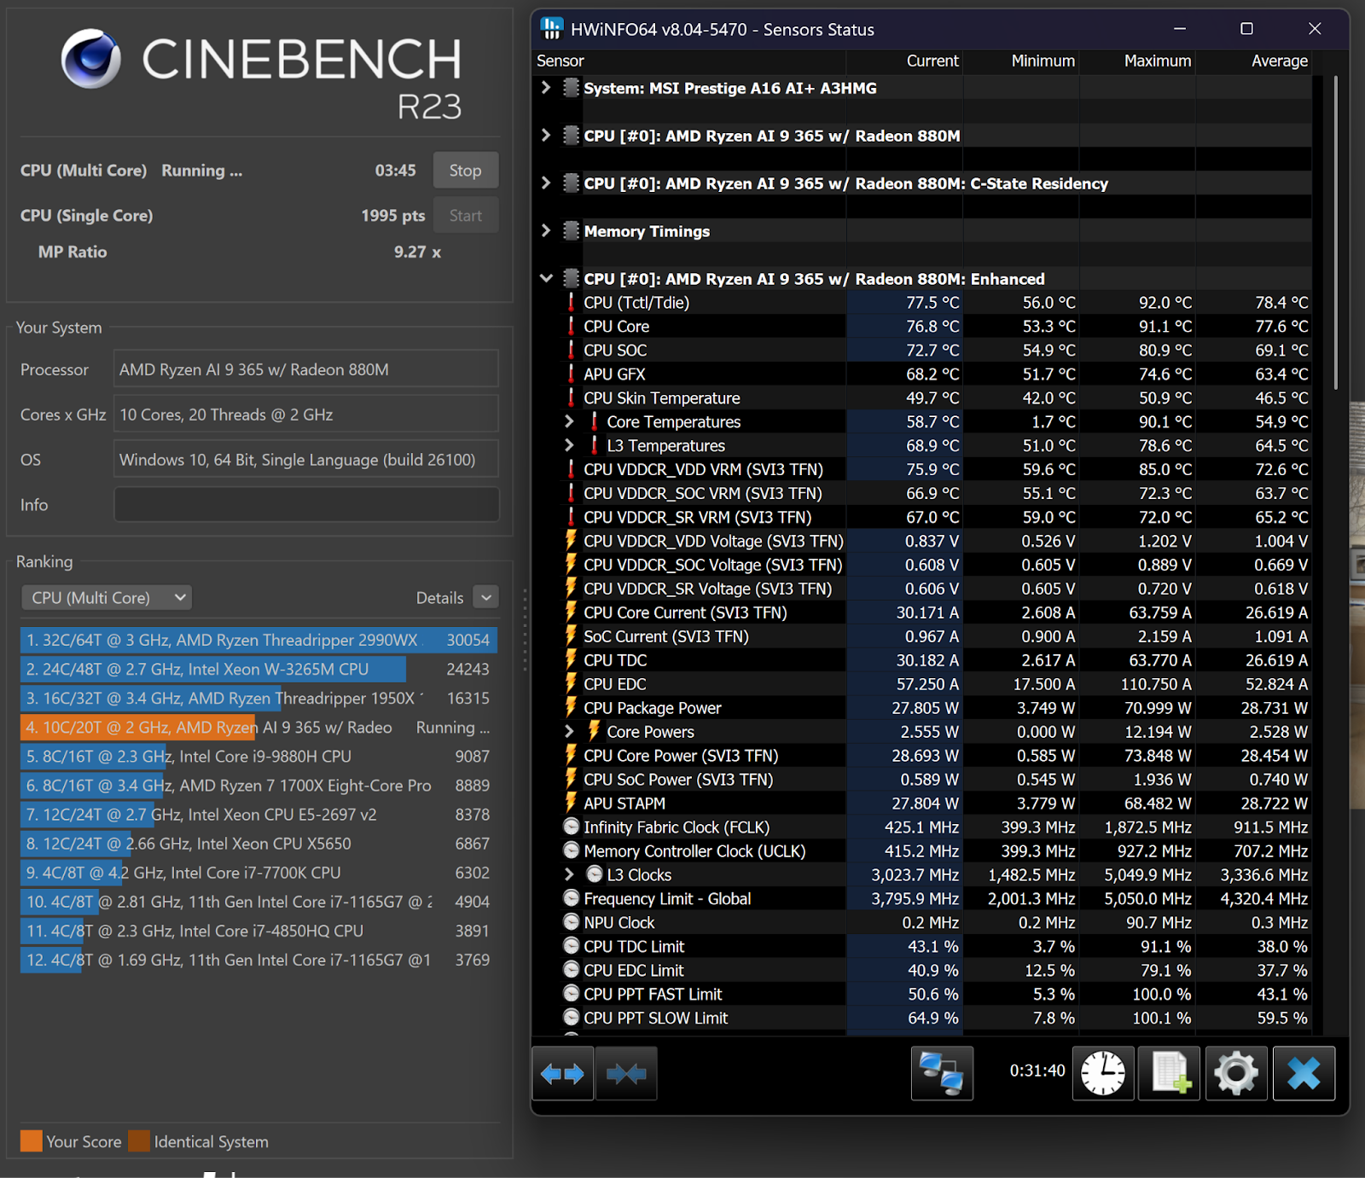Click clock icon beside Infinity Fabric Clock (FCLK)
Image resolution: width=1365 pixels, height=1178 pixels.
click(572, 827)
